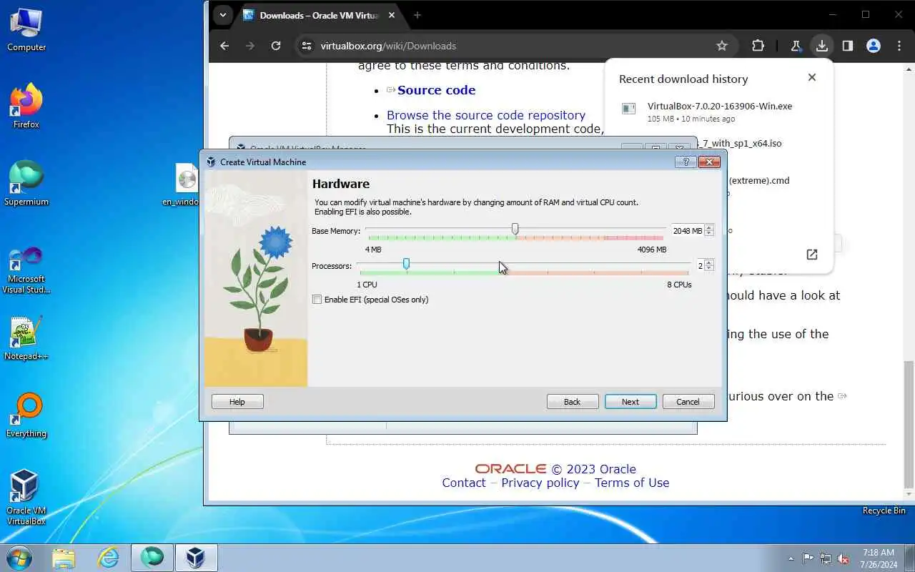Decrease Base Memory with spinner down arrow
915x572 pixels.
[709, 234]
